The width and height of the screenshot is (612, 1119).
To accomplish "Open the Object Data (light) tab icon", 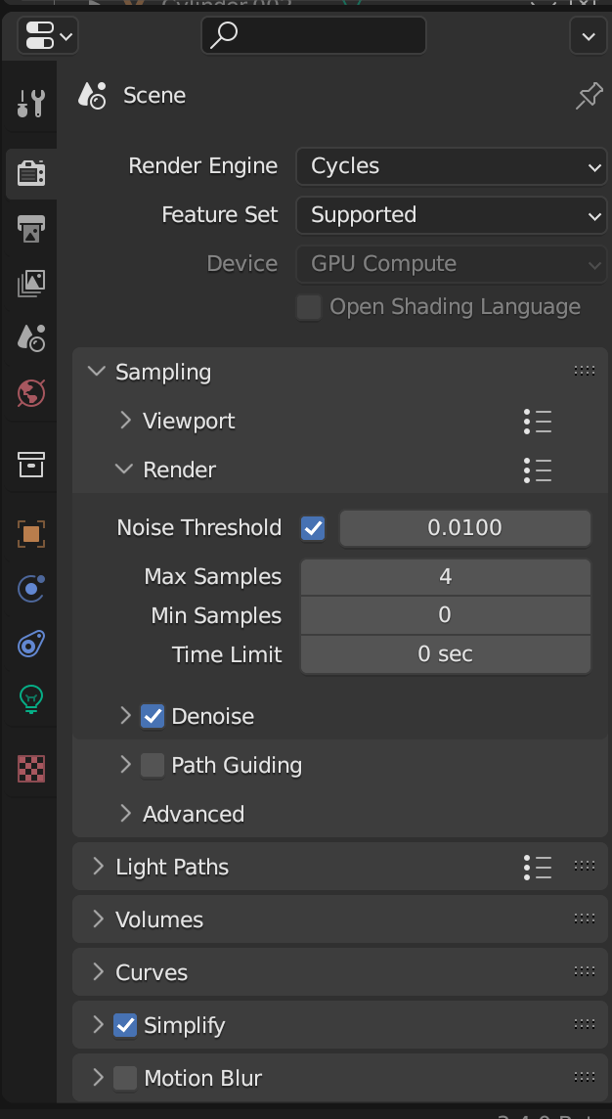I will pyautogui.click(x=30, y=698).
